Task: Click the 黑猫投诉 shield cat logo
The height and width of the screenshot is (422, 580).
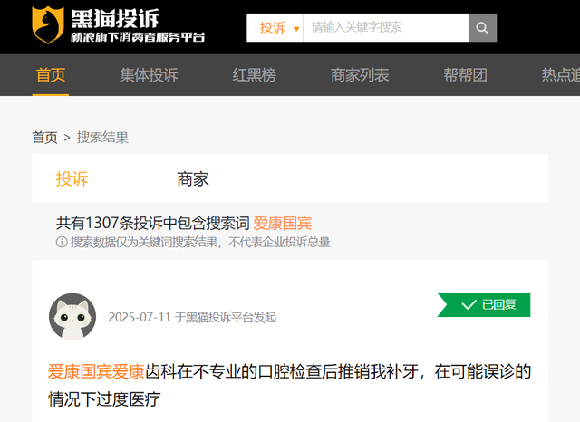Action: pos(48,25)
